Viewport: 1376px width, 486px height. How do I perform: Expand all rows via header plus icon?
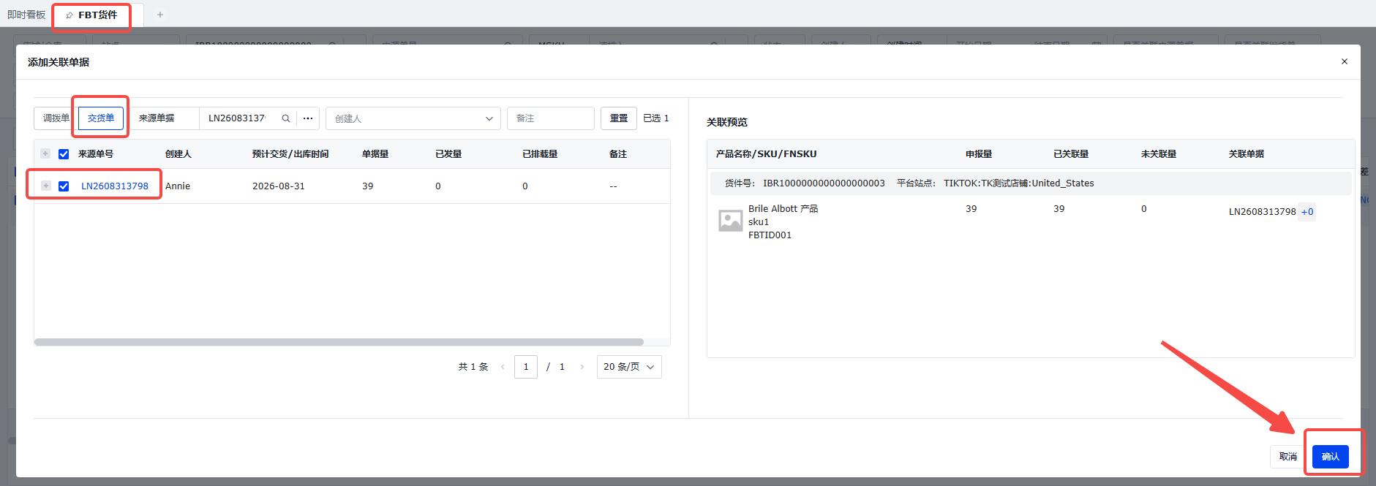[x=45, y=153]
